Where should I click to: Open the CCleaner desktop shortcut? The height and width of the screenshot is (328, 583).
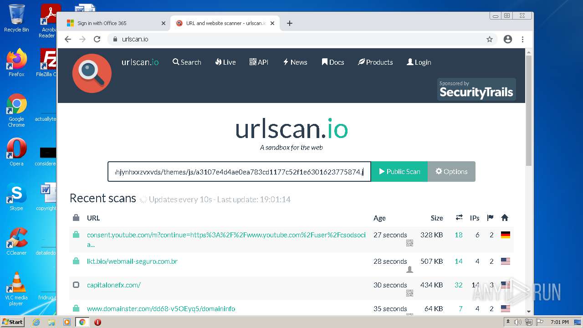[16, 241]
